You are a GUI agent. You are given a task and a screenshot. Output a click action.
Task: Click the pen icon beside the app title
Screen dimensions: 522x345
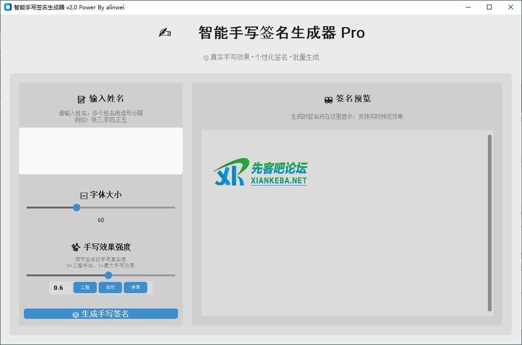[164, 33]
